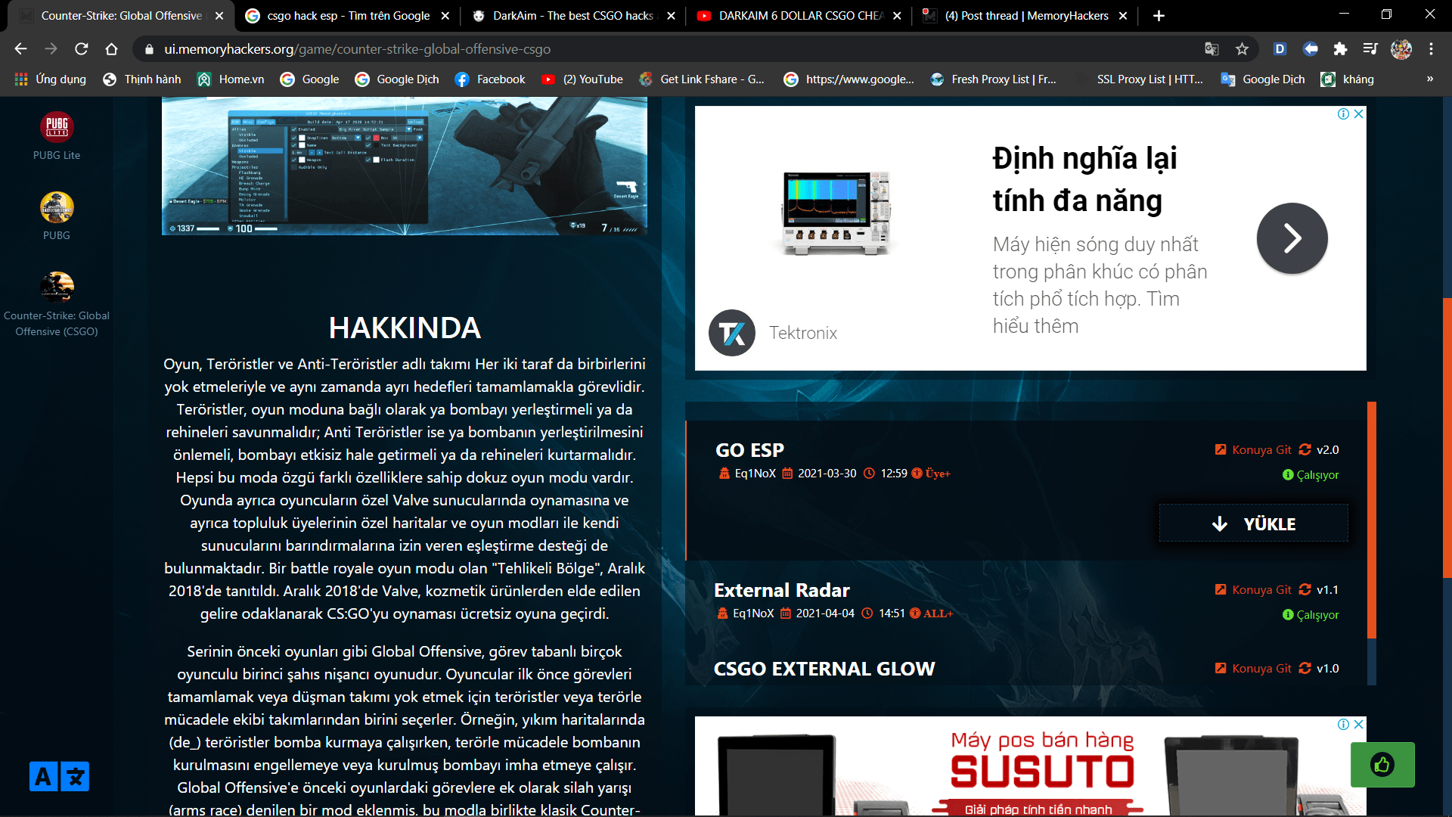Open ad info icon on Tektronix ad
Image resolution: width=1452 pixels, height=817 pixels.
tap(1343, 113)
